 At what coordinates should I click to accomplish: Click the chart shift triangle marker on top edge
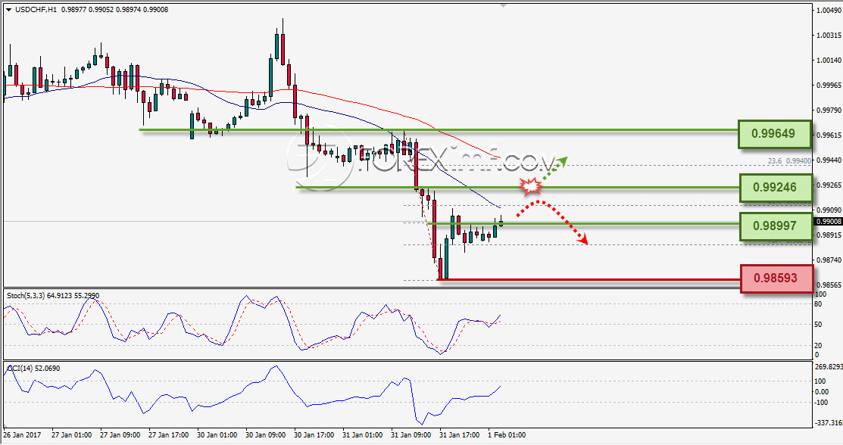(503, 5)
